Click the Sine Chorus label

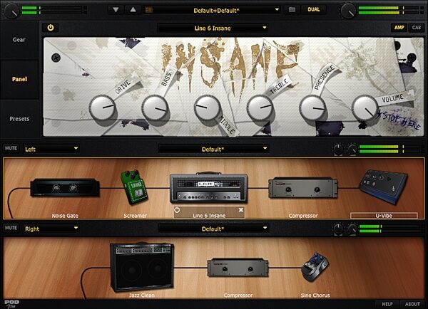coord(315,295)
